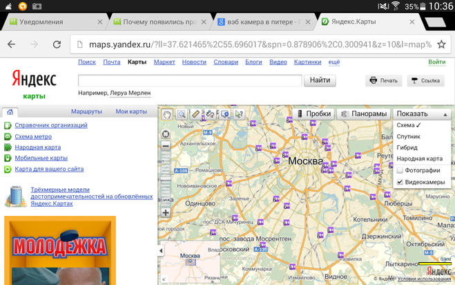Collapse the overview minimap arrow
The width and height of the screenshot is (455, 285).
[161, 250]
